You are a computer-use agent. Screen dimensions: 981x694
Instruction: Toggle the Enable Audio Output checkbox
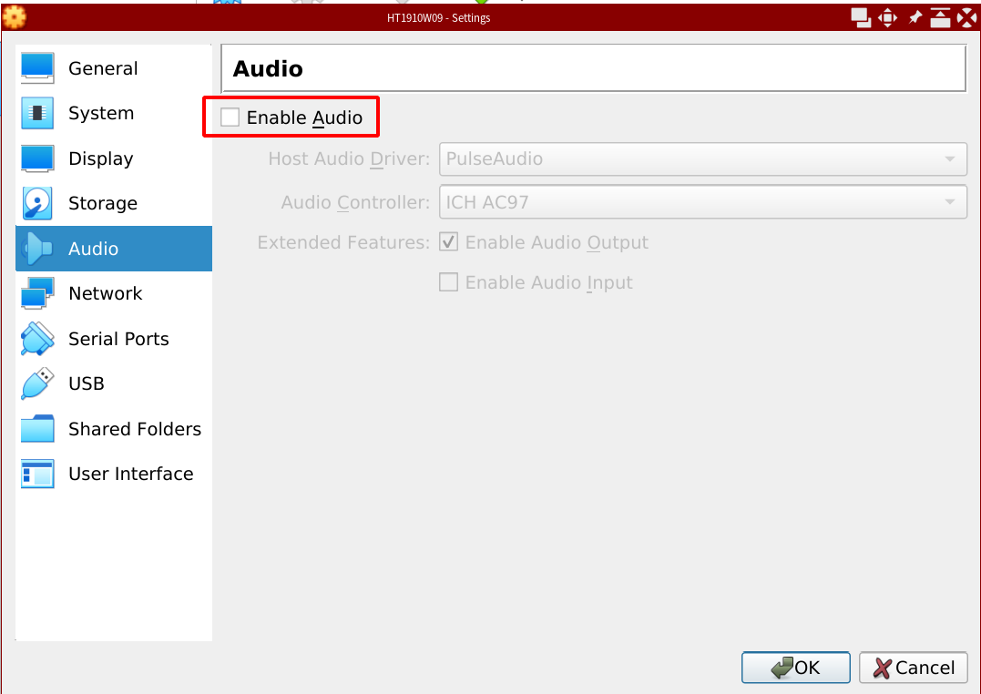(x=448, y=242)
